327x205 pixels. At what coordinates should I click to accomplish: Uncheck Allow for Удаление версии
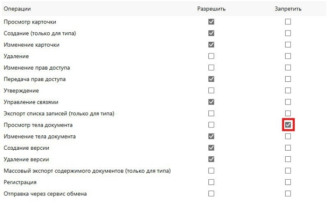(211, 159)
